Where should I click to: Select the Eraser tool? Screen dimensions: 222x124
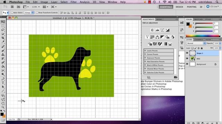[3, 62]
